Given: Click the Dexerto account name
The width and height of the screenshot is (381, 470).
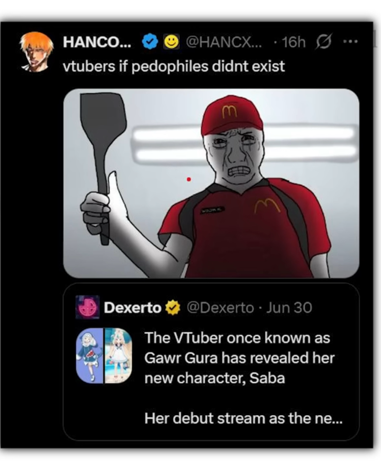Looking at the screenshot, I should pos(133,308).
